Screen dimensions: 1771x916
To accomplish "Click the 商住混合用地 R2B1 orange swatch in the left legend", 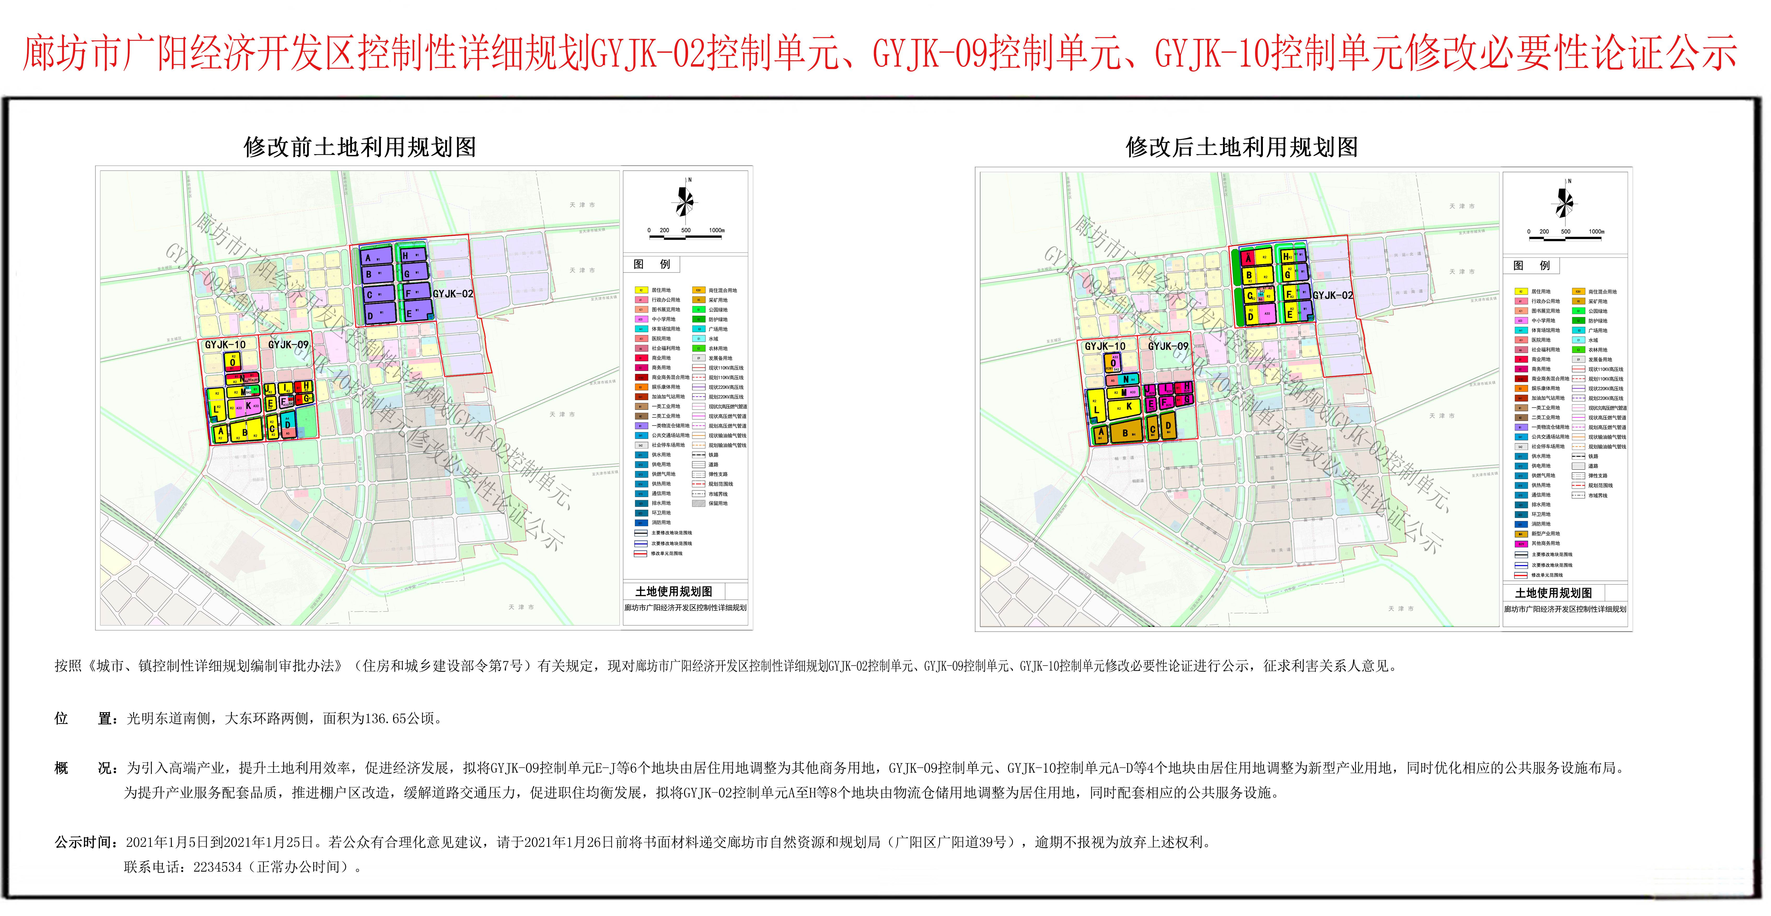I will pyautogui.click(x=699, y=291).
